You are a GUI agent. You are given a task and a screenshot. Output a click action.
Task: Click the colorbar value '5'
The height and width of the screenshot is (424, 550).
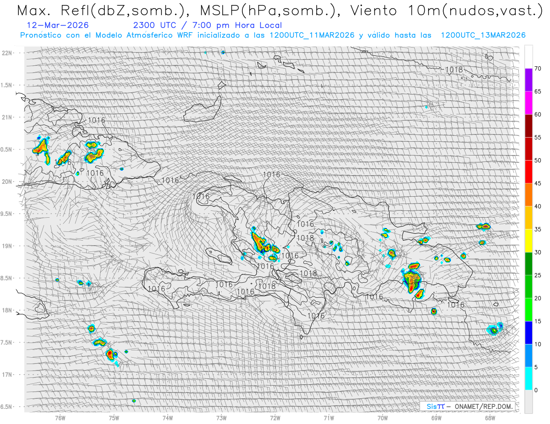(536, 367)
